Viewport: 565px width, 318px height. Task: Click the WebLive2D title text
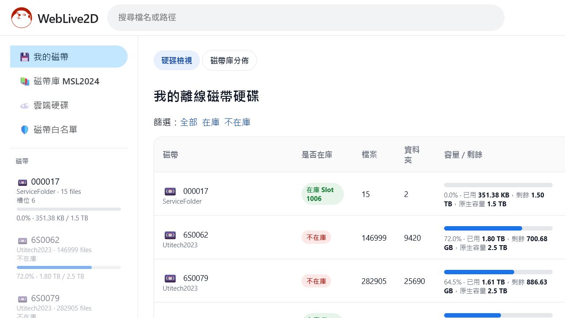(68, 18)
